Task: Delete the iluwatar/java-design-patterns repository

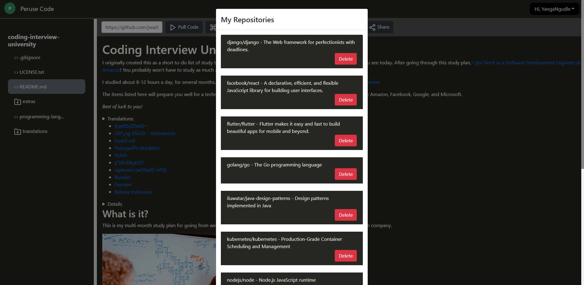Action: coord(346,215)
